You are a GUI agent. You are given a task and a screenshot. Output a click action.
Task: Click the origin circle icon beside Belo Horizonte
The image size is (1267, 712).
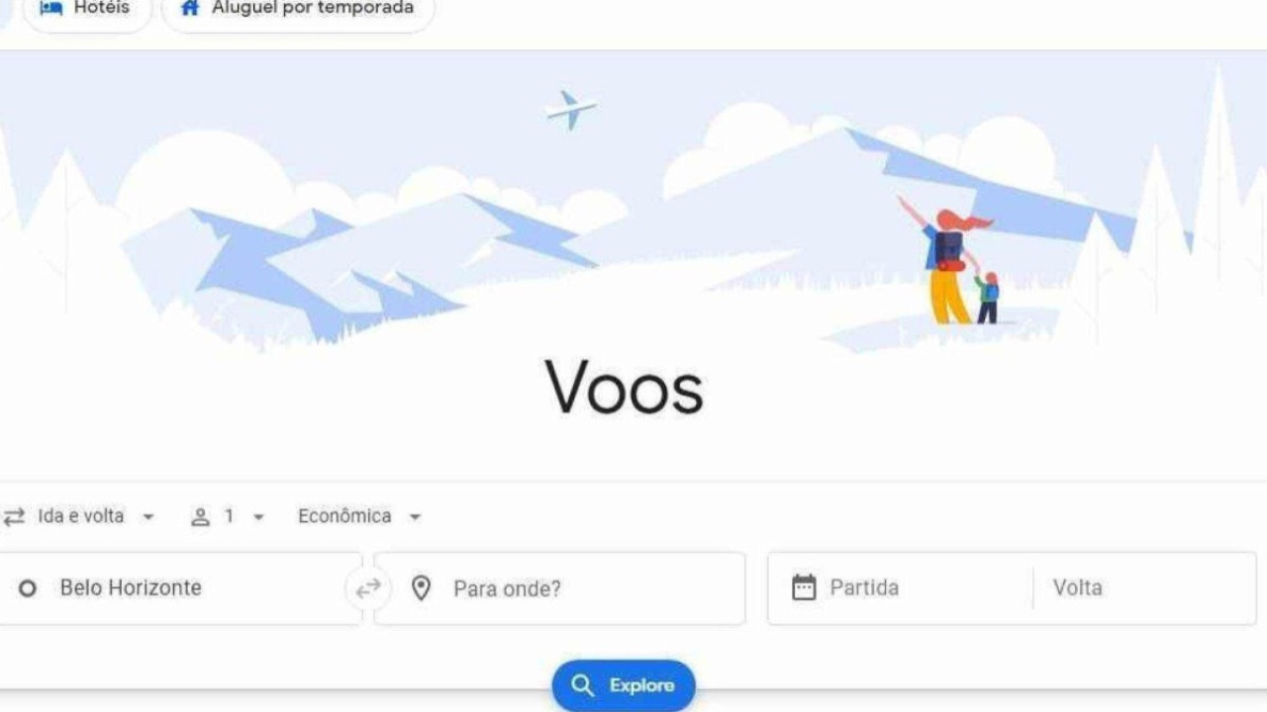coord(28,588)
